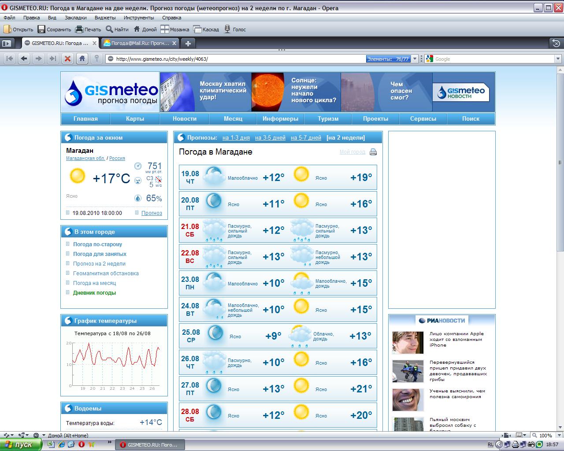Open the 'на 3-5 дней' forecast link
The image size is (564, 451).
tap(270, 138)
